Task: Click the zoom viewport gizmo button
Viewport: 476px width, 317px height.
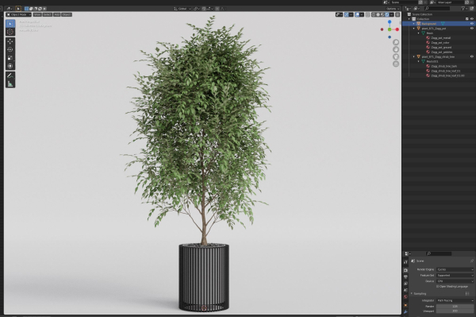Action: click(x=396, y=42)
